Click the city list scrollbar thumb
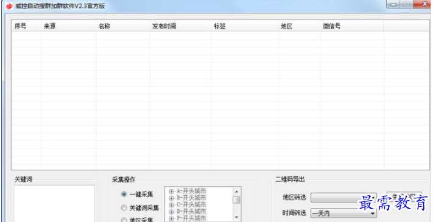 (237, 199)
